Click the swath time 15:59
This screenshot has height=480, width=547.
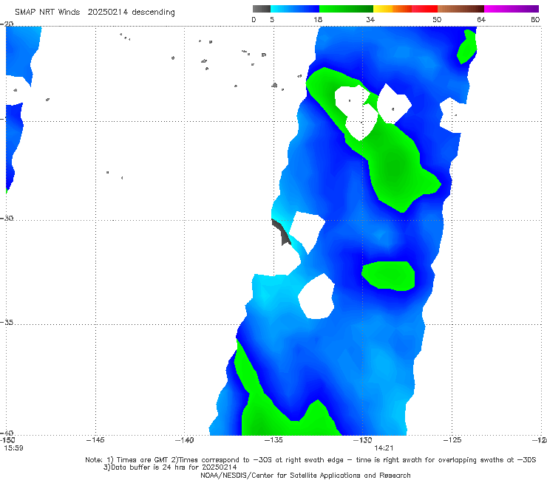coord(13,448)
